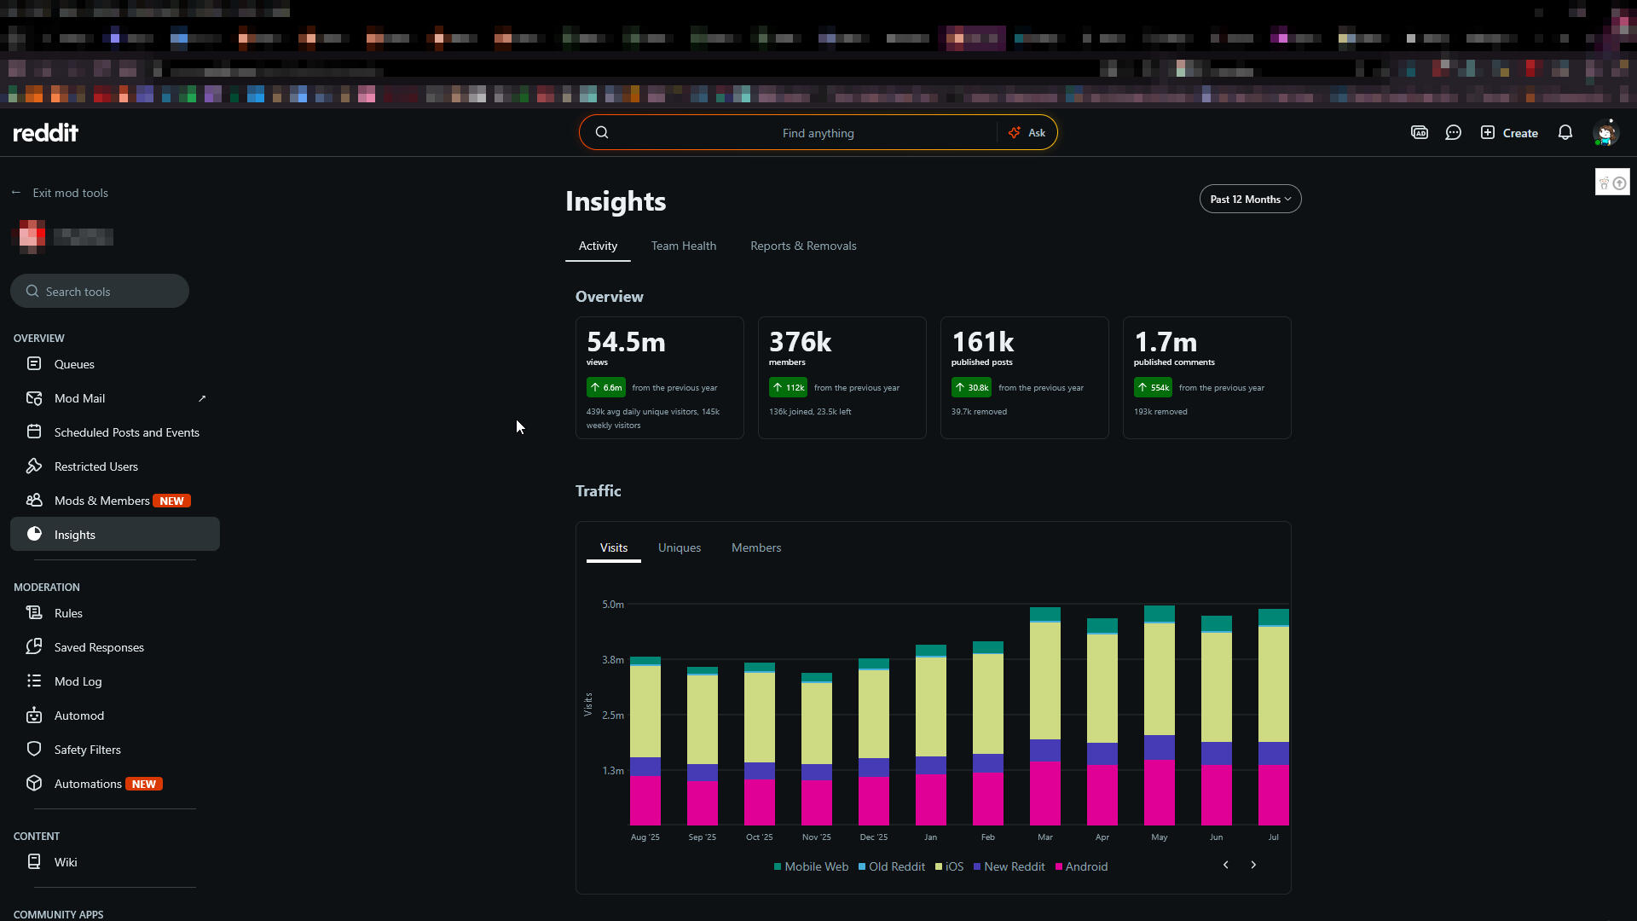Image resolution: width=1637 pixels, height=921 pixels.
Task: Click the Automations cube icon
Action: 34,784
